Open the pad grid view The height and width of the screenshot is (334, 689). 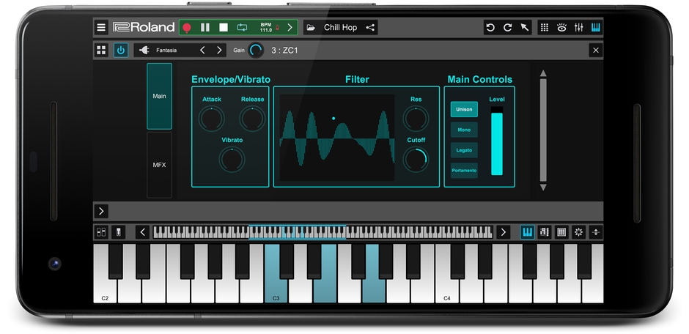click(x=561, y=232)
